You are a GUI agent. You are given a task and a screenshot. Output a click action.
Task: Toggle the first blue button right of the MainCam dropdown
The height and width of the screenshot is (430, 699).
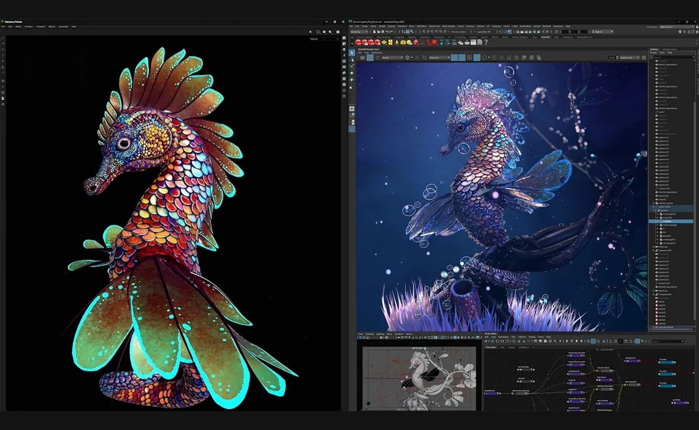(x=454, y=58)
